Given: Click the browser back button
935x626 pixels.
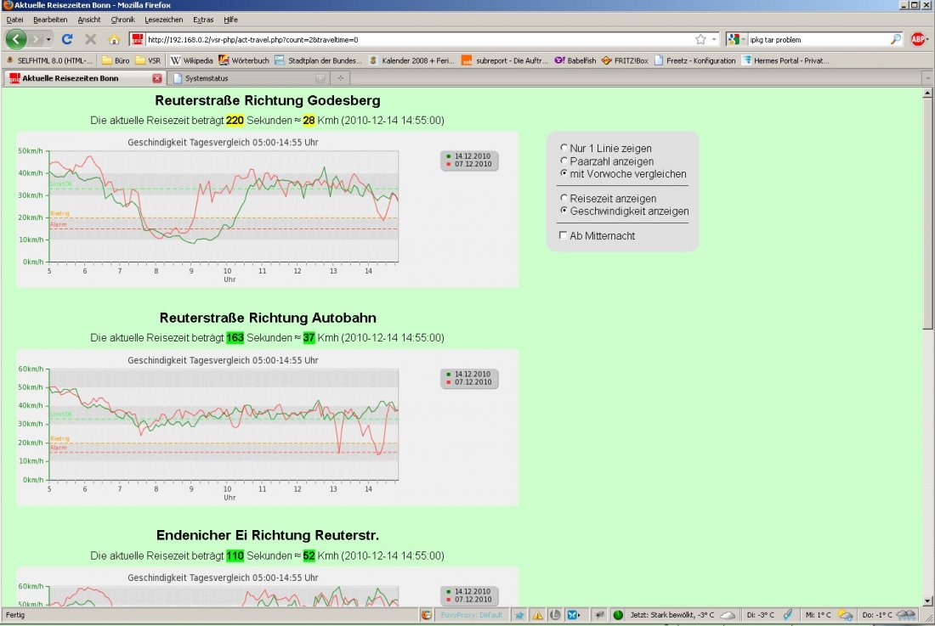Looking at the screenshot, I should pyautogui.click(x=16, y=39).
